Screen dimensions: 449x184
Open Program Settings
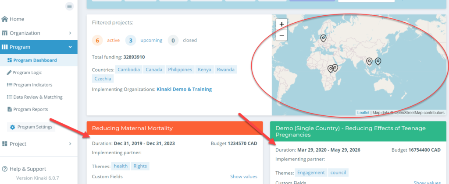click(31, 127)
